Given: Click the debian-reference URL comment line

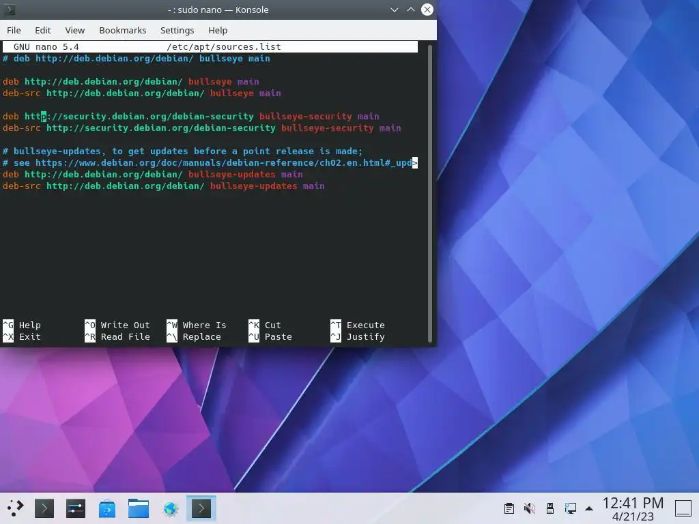Looking at the screenshot, I should 210,162.
